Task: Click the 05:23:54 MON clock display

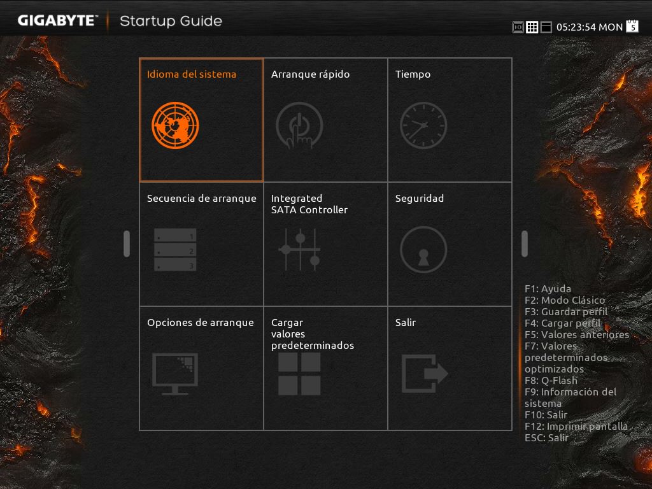Action: tap(589, 27)
